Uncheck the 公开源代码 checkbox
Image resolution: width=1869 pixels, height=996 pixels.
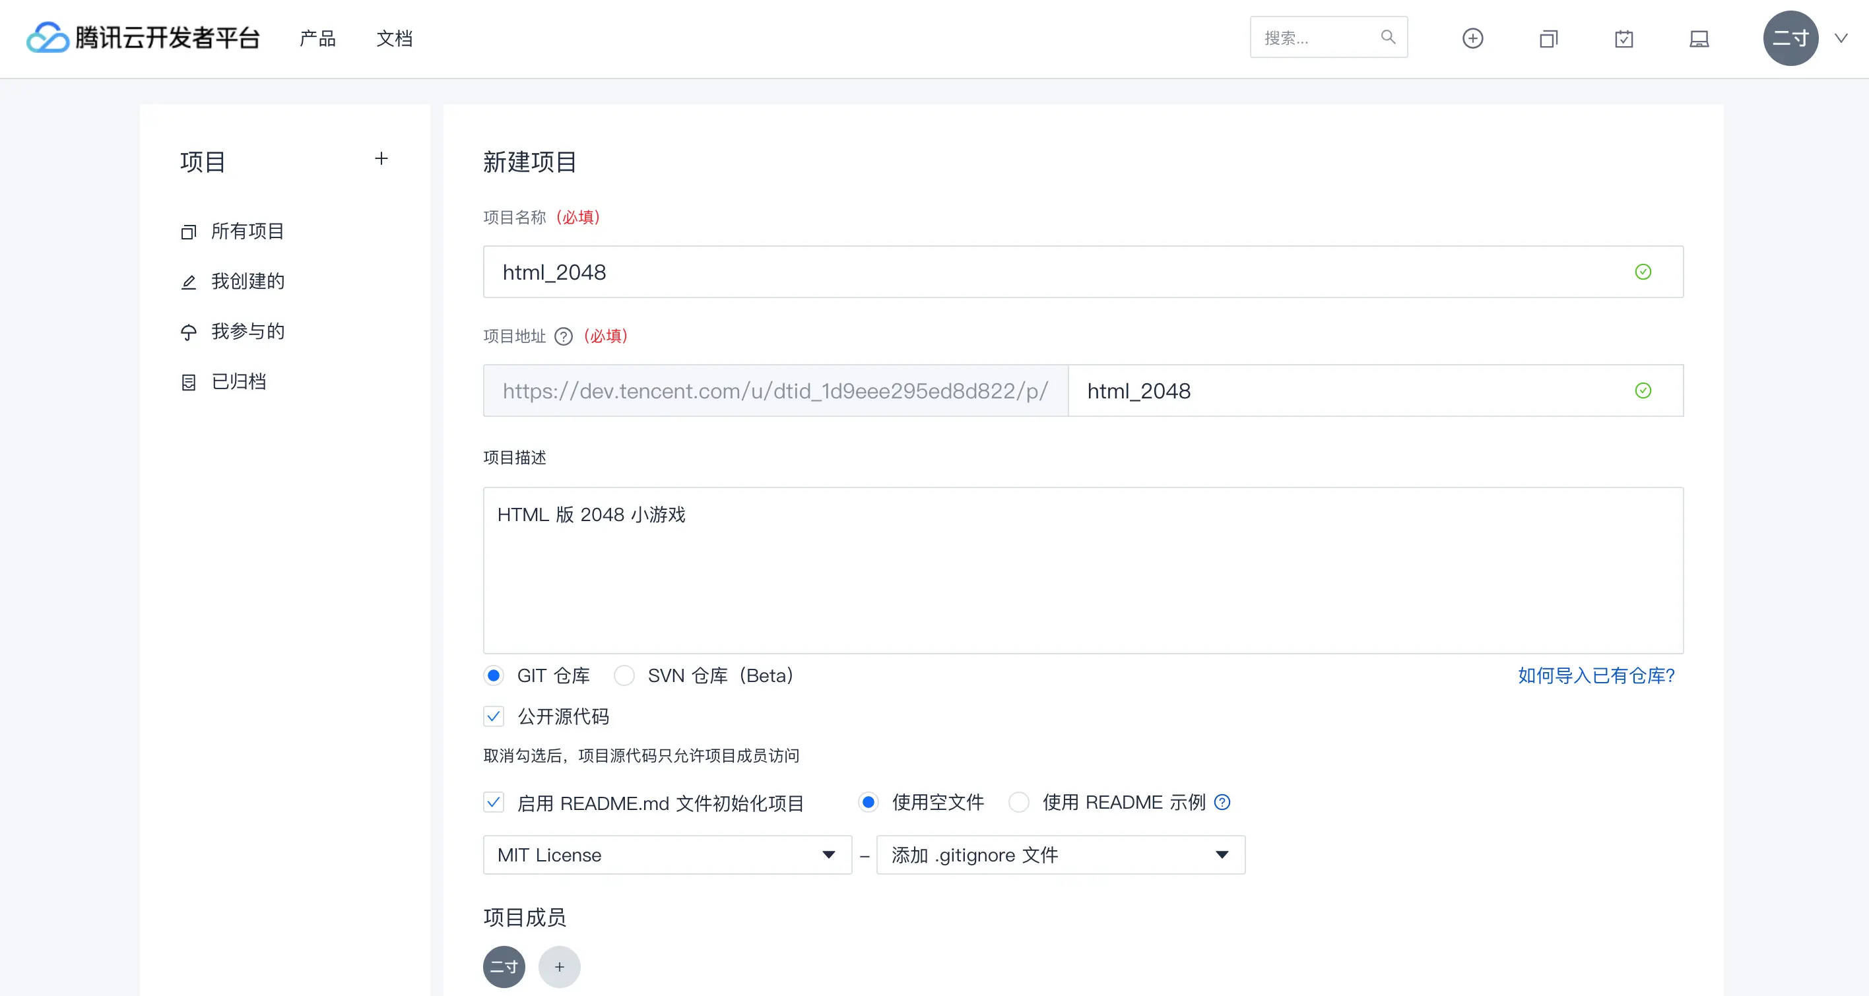point(494,716)
